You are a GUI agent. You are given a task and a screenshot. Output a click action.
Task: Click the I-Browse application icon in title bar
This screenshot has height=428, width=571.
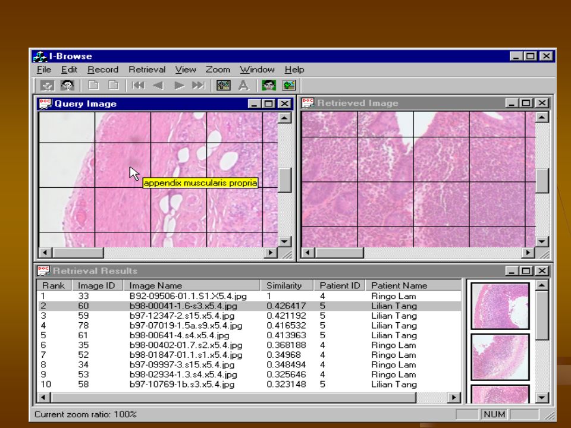(40, 56)
